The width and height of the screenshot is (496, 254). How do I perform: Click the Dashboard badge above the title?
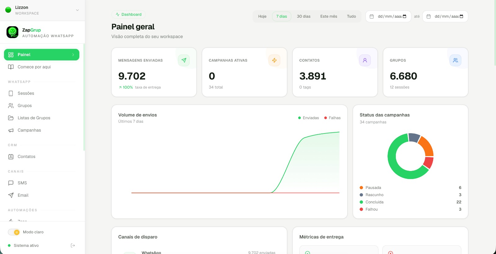(x=128, y=15)
